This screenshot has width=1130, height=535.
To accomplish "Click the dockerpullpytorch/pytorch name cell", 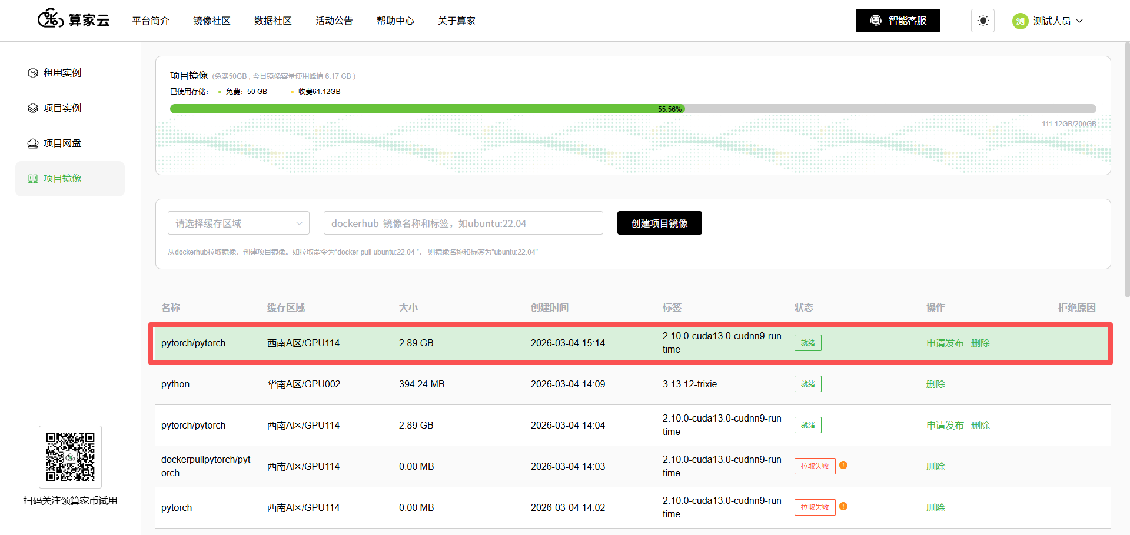I will (x=206, y=466).
